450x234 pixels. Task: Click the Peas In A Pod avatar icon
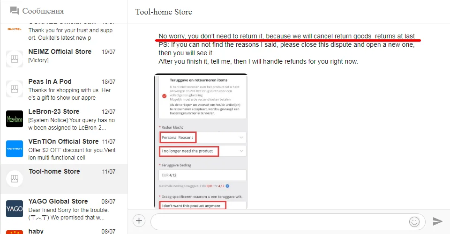point(15,89)
